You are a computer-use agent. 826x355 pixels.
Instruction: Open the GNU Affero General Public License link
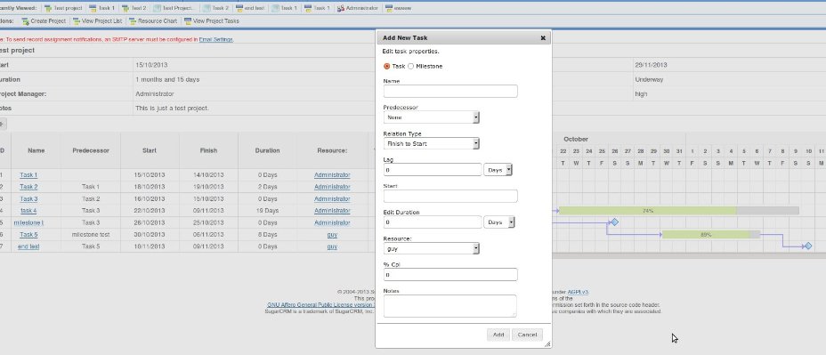coord(320,305)
